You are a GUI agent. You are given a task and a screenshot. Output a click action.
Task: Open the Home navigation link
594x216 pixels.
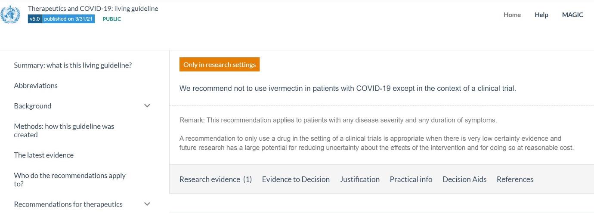[x=512, y=15]
